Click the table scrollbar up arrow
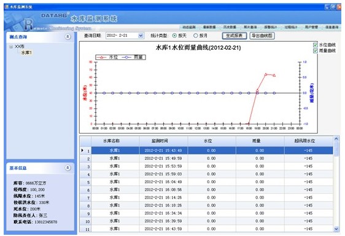Image resolution: width=345 pixels, height=236 pixels. [336, 139]
